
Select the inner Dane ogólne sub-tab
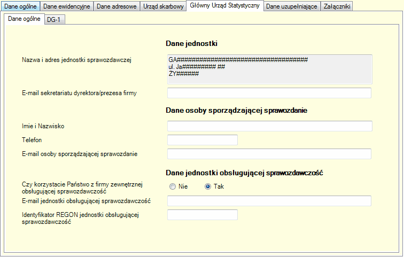click(x=24, y=19)
